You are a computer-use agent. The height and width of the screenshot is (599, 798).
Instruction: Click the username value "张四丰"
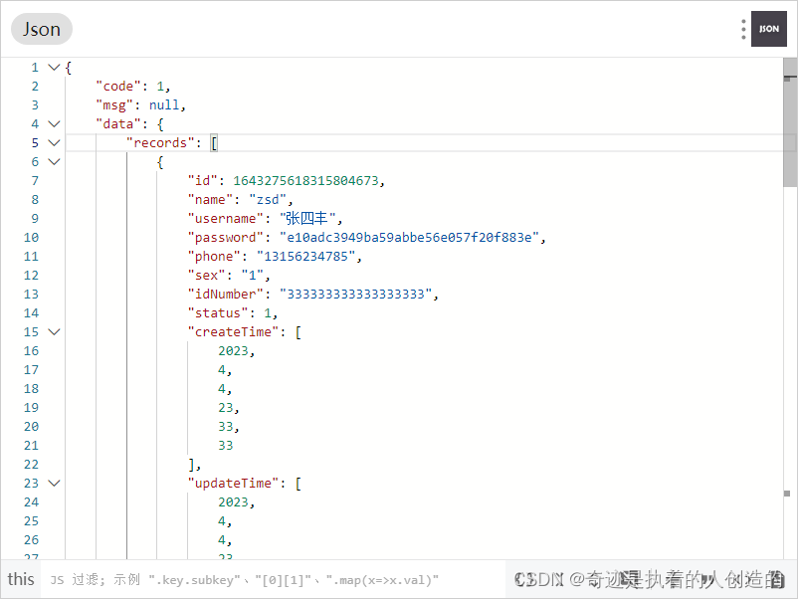(307, 218)
